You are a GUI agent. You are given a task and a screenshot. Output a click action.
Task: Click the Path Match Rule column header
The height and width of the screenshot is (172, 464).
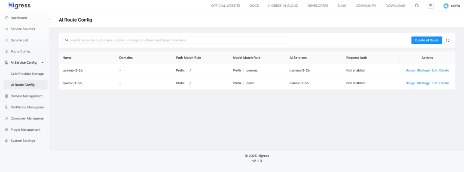(189, 58)
